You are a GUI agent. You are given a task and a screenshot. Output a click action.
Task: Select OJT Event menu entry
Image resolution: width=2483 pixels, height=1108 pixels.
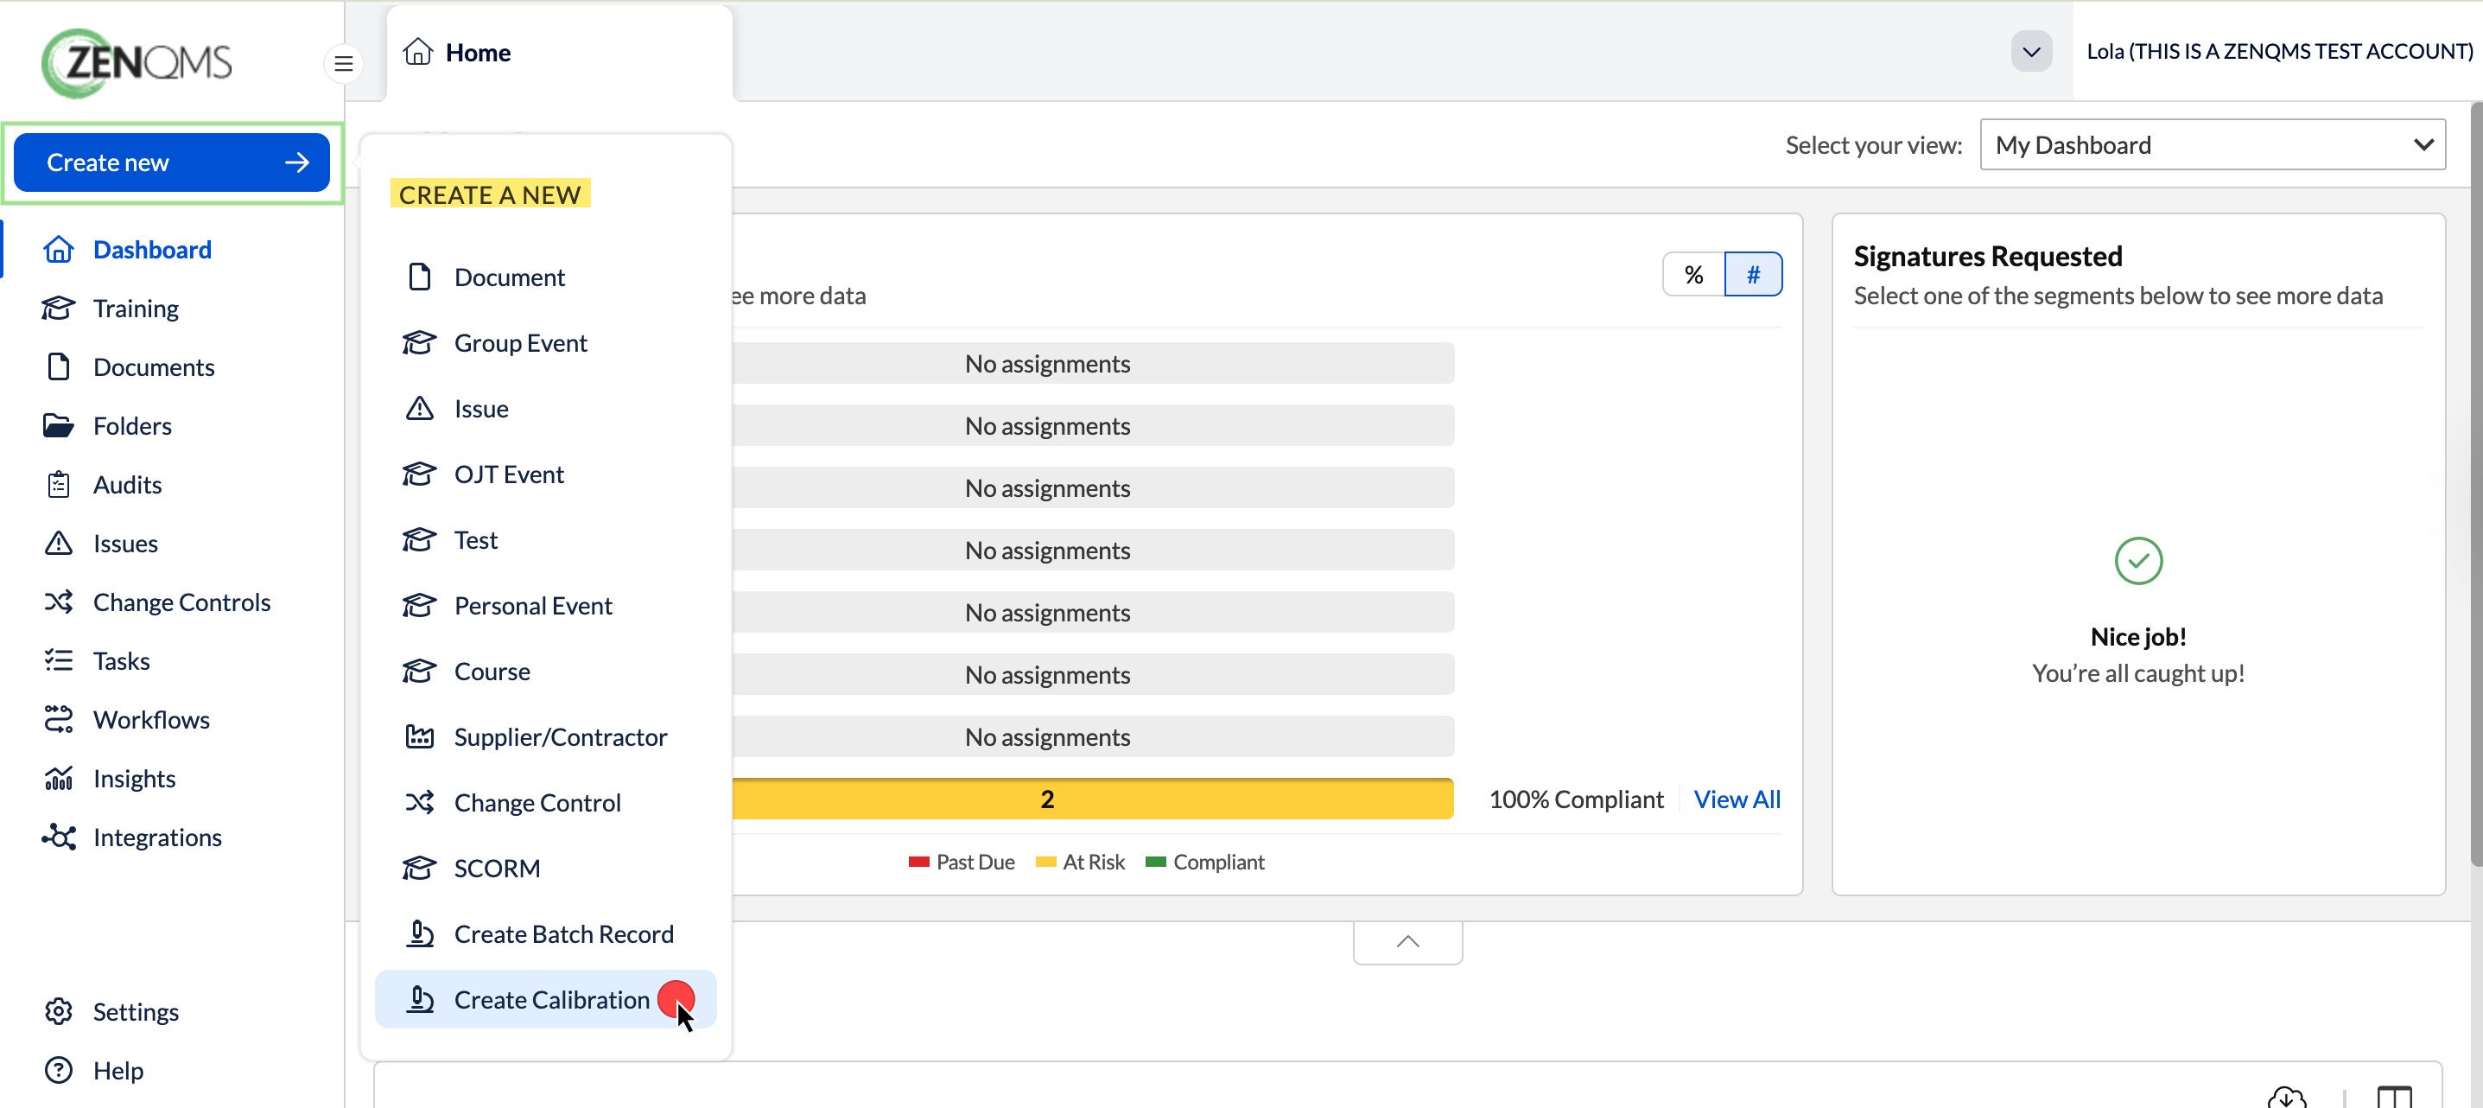tap(545, 474)
